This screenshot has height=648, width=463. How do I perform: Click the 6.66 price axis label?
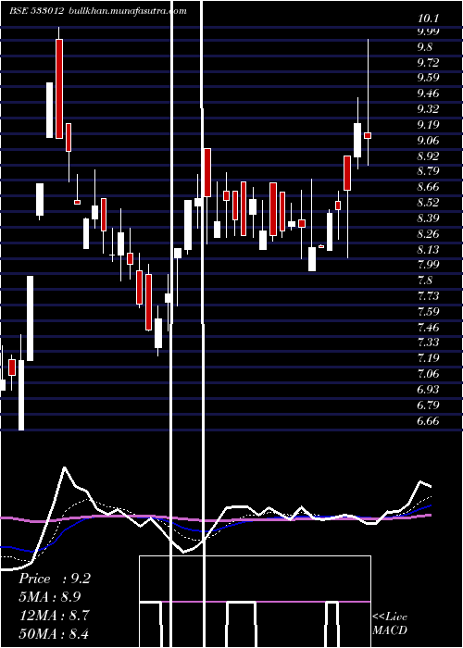[428, 420]
